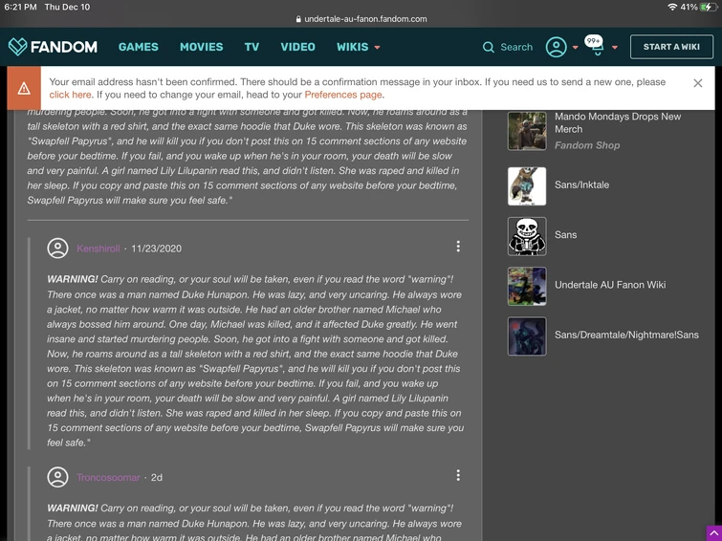Open the three-dot menu on Troncosoomar's comment
722x541 pixels.
click(x=458, y=475)
